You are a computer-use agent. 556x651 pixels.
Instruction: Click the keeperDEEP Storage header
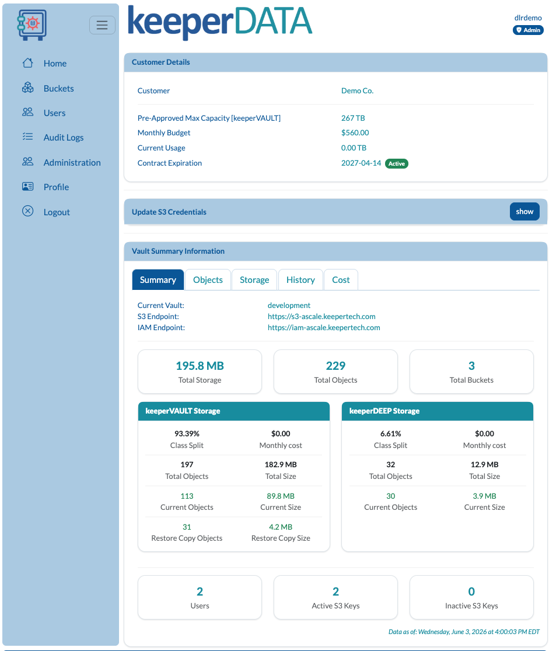pyautogui.click(x=437, y=411)
